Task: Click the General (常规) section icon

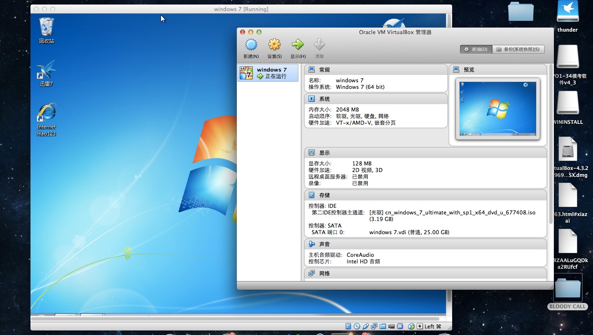Action: (312, 70)
